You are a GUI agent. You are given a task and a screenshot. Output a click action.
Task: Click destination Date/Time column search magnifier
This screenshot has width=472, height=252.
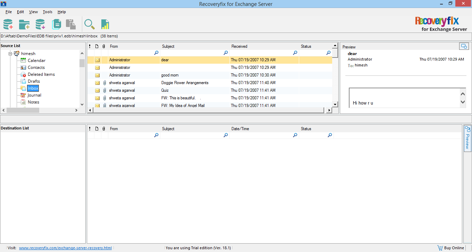(x=295, y=135)
